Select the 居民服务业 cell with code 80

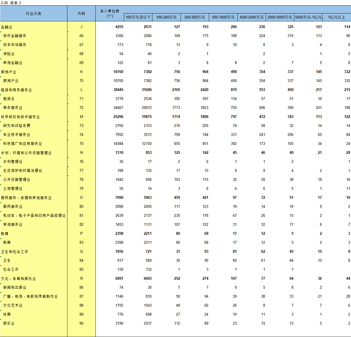(13, 207)
